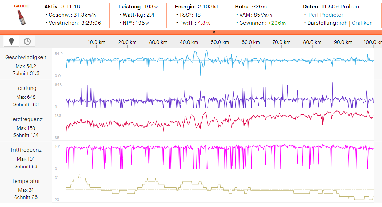Click the Temperatur chart label
This screenshot has width=382, height=207.
coord(26,181)
